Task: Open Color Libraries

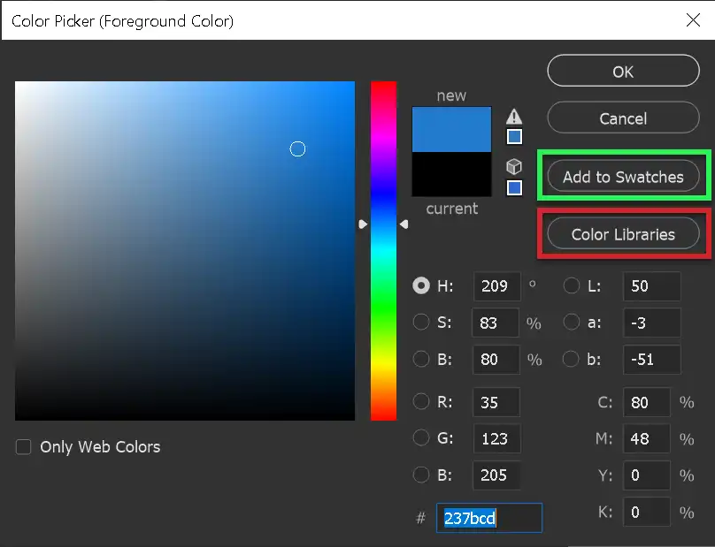Action: [622, 233]
